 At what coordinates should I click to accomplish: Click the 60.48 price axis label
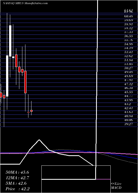click(x=128, y=16)
